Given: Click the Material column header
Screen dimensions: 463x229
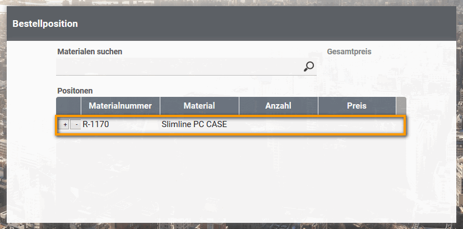Looking at the screenshot, I should 200,105.
